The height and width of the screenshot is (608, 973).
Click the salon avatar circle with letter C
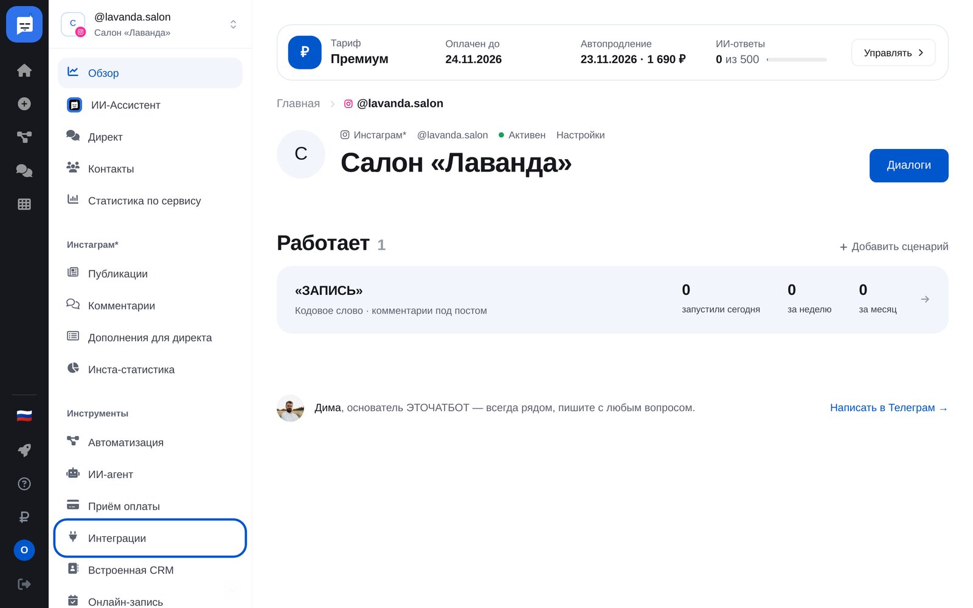coord(301,154)
